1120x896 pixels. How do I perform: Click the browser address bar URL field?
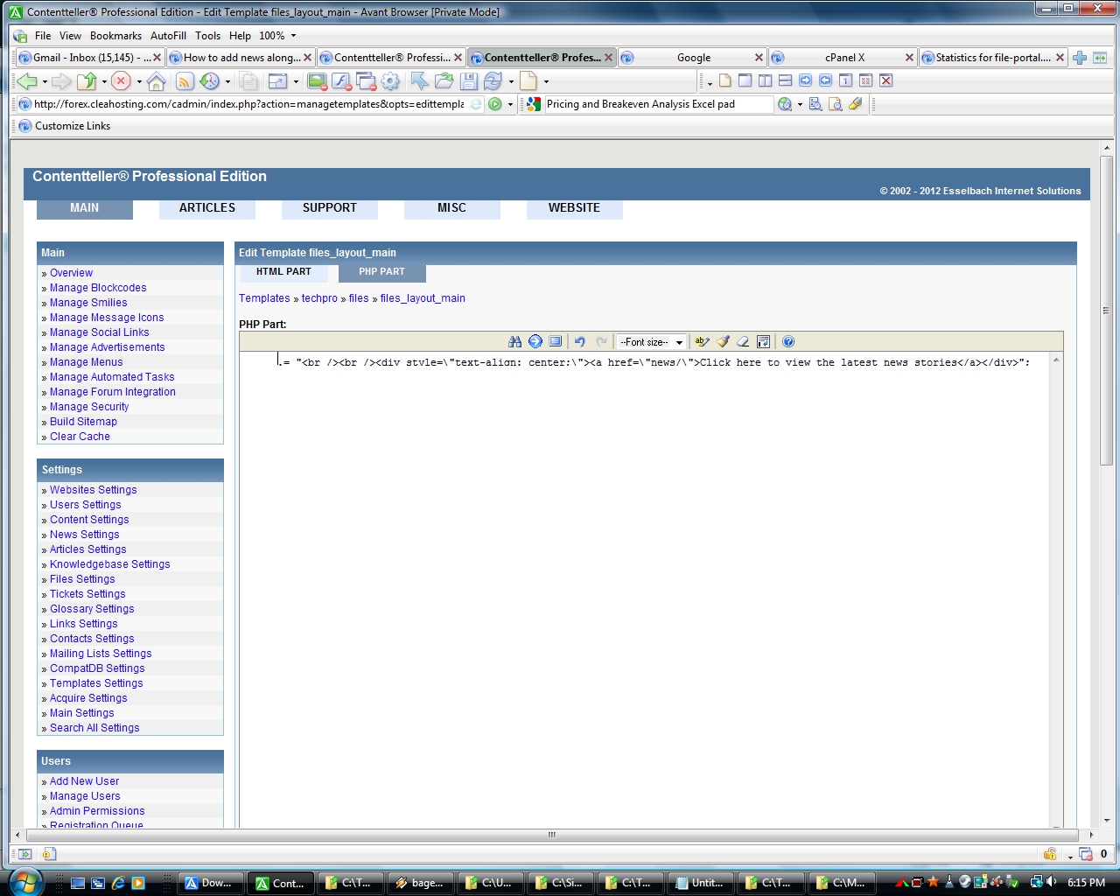pos(249,104)
